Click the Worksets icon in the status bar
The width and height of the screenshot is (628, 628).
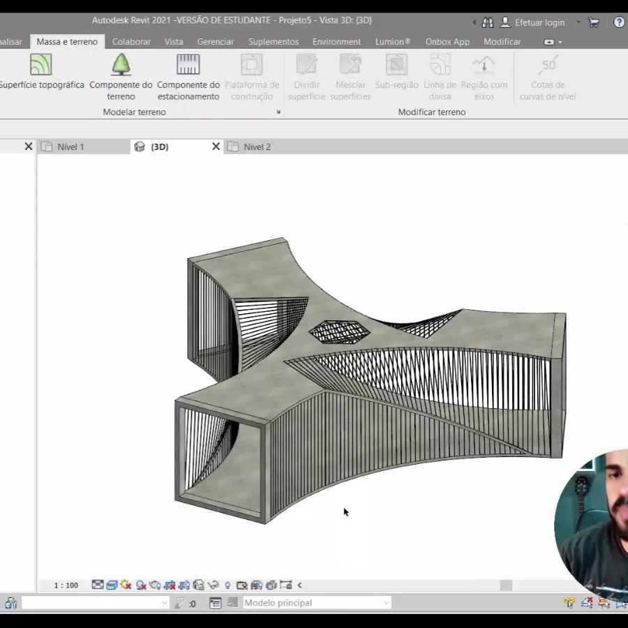coord(10,602)
